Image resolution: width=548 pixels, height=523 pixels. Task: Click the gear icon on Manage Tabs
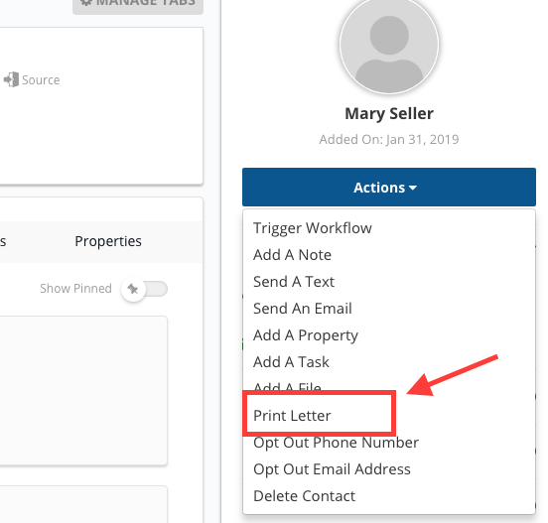click(86, 3)
